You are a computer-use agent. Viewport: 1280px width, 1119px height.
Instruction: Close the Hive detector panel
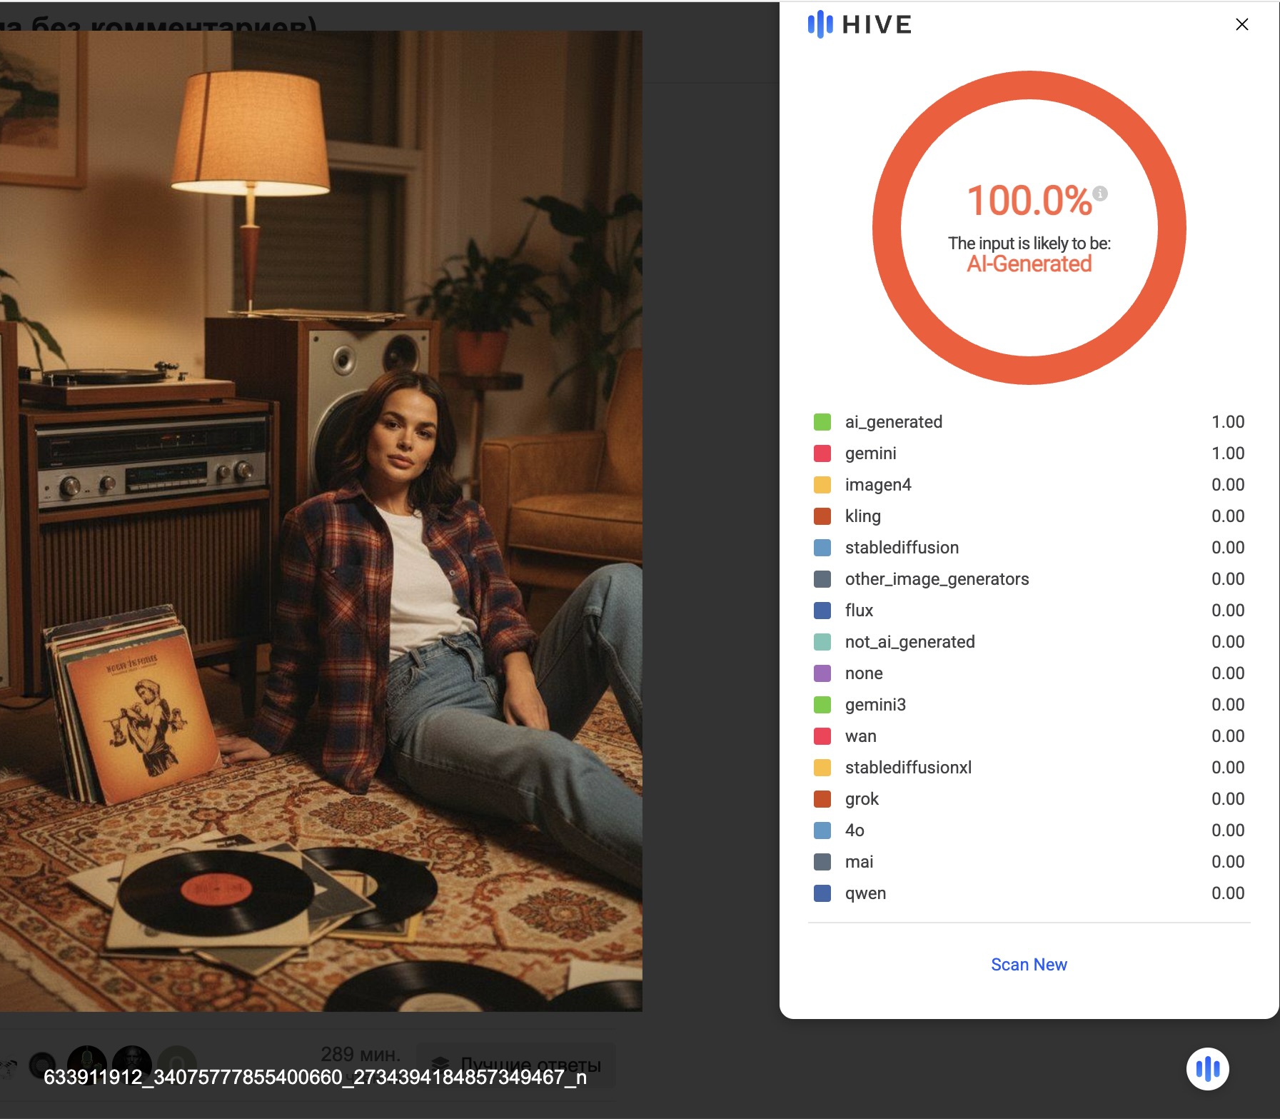(x=1241, y=24)
